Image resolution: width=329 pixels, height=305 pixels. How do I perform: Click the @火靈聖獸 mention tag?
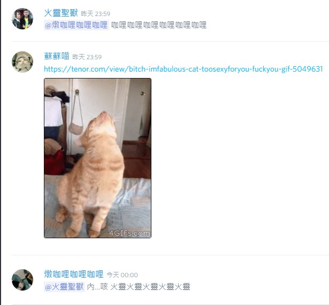coord(64,286)
